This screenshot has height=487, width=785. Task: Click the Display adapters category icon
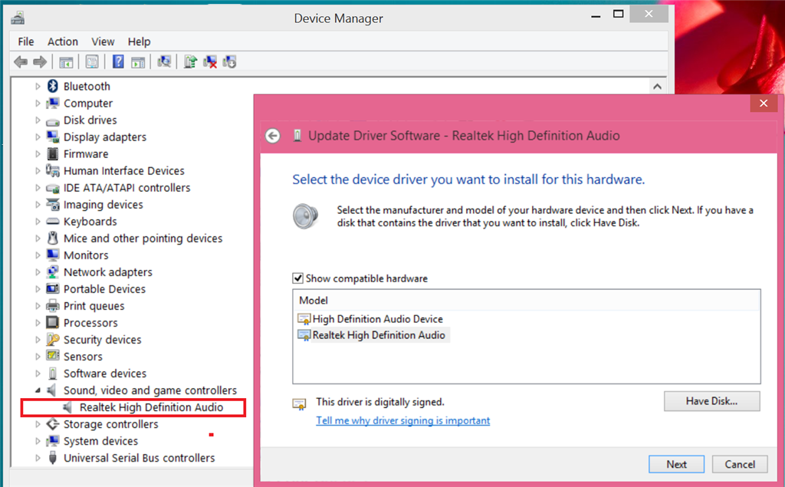pyautogui.click(x=53, y=137)
